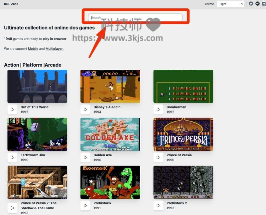Viewport: 266px width, 215px height.
Task: Select the Disney's Aladdin title
Action: (107, 107)
